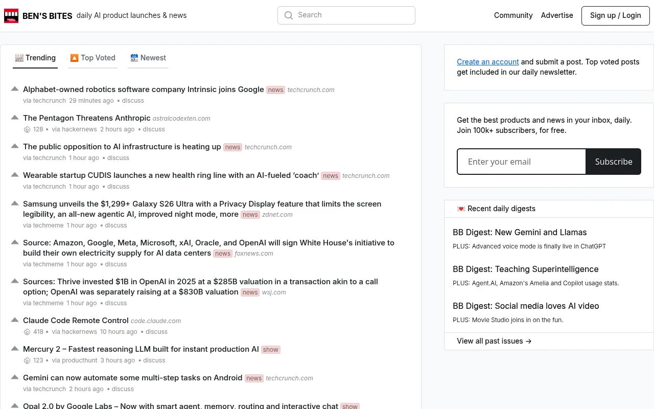Image resolution: width=654 pixels, height=409 pixels.
Task: Click the arrow icon in View all past issues
Action: pos(528,341)
